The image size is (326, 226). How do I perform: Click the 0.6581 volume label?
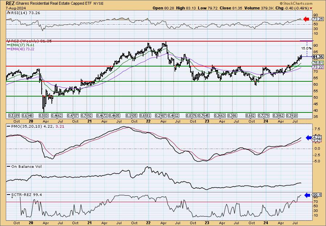145,115
